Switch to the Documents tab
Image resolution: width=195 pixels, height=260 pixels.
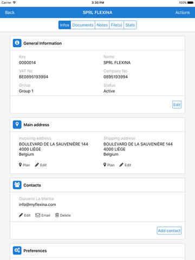(x=83, y=25)
